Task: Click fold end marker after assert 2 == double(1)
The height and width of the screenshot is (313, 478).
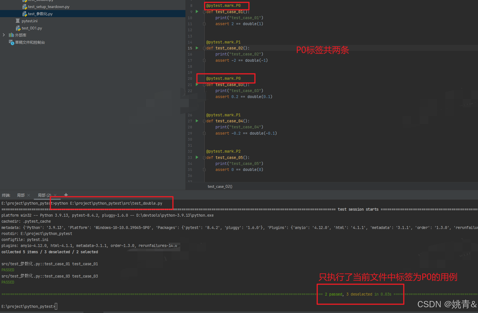Action: [204, 24]
